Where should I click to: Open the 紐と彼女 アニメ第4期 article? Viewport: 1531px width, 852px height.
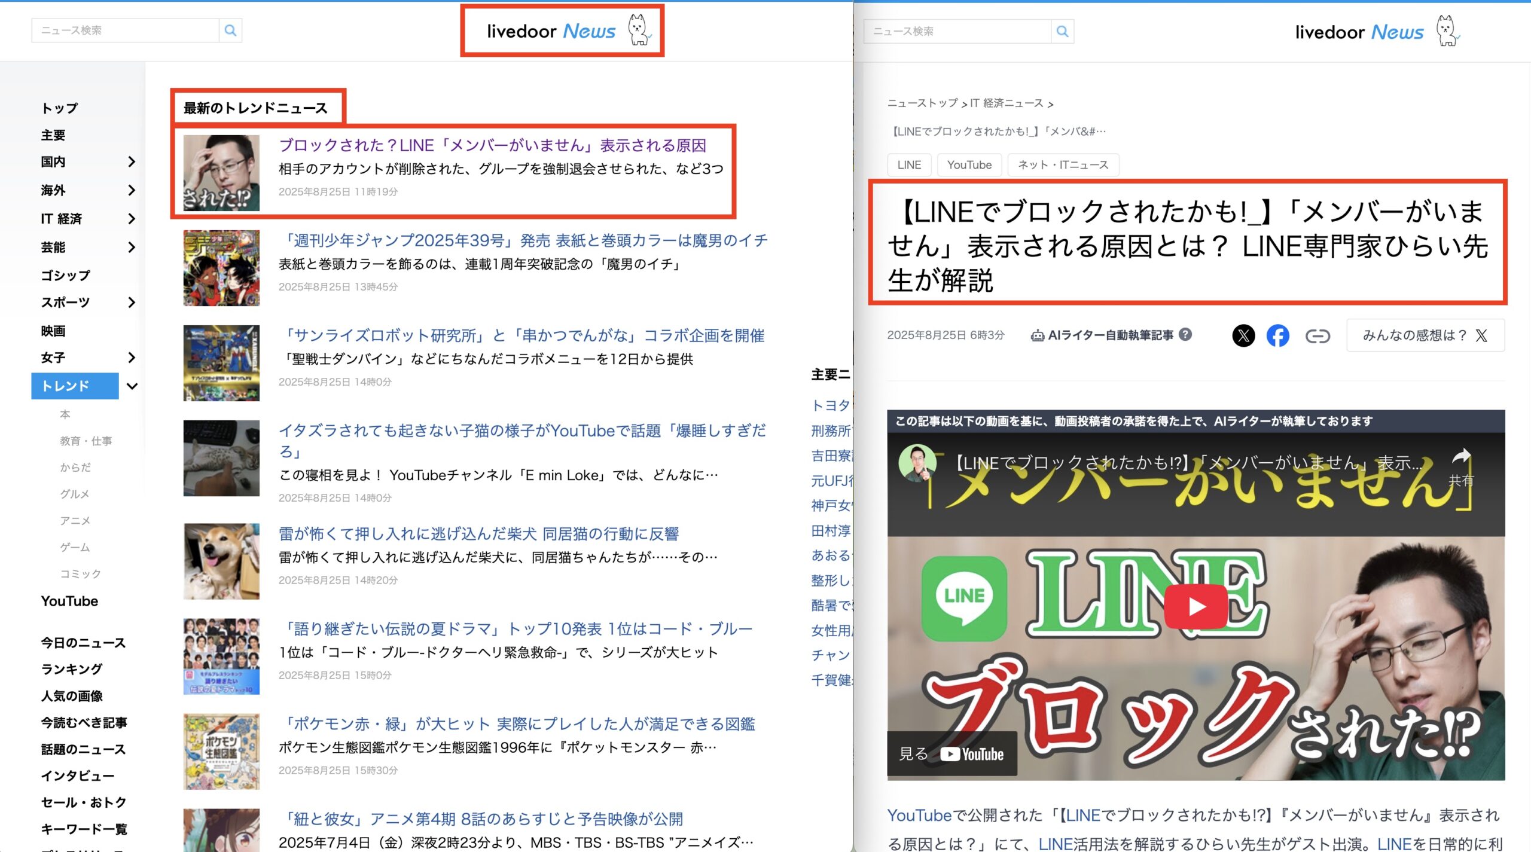coord(481,819)
